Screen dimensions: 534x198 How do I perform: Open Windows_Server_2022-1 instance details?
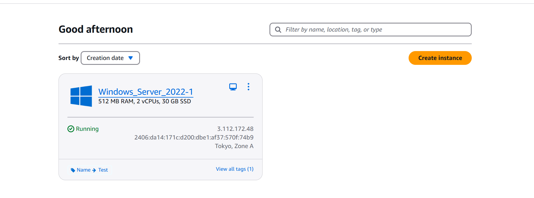[x=146, y=92]
